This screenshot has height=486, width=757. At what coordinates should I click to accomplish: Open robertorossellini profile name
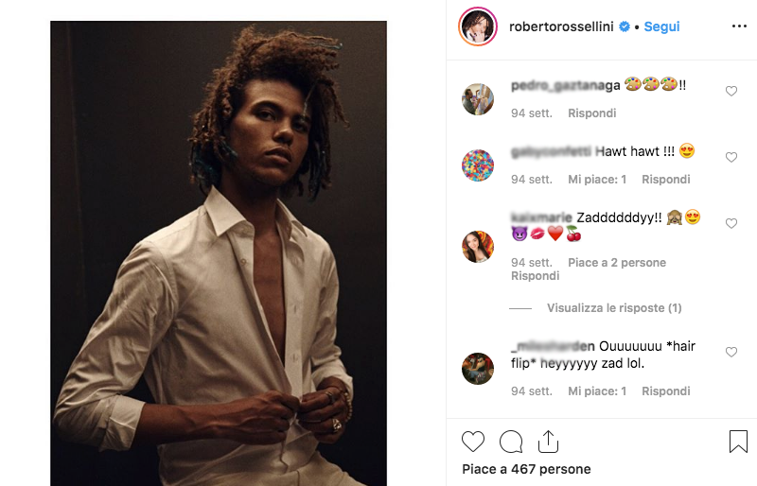[x=562, y=26]
